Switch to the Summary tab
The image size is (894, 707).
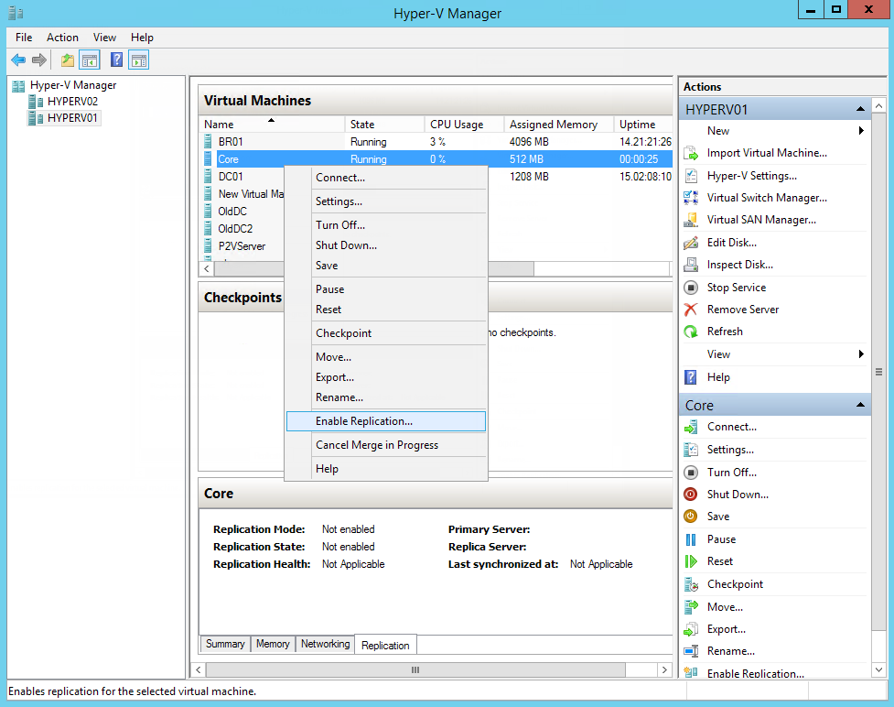(x=225, y=644)
